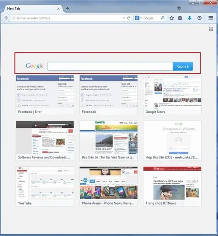218x236 pixels.
Task: Toggle new tab grid view icon
Action: click(x=211, y=29)
